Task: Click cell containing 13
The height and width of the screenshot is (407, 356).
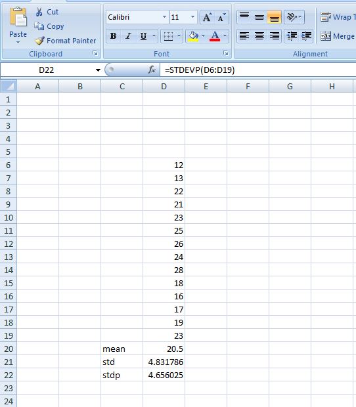Action: (164, 178)
